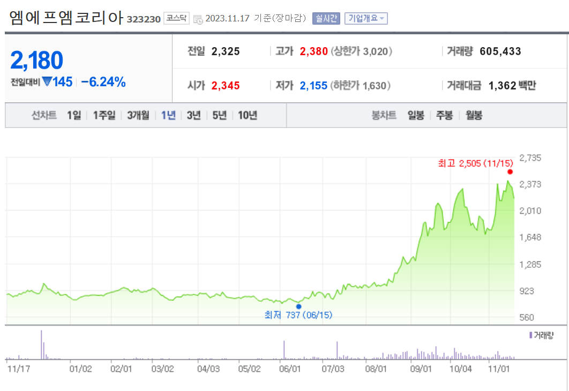Click the stock code 323230
569x391 pixels.
pos(144,19)
